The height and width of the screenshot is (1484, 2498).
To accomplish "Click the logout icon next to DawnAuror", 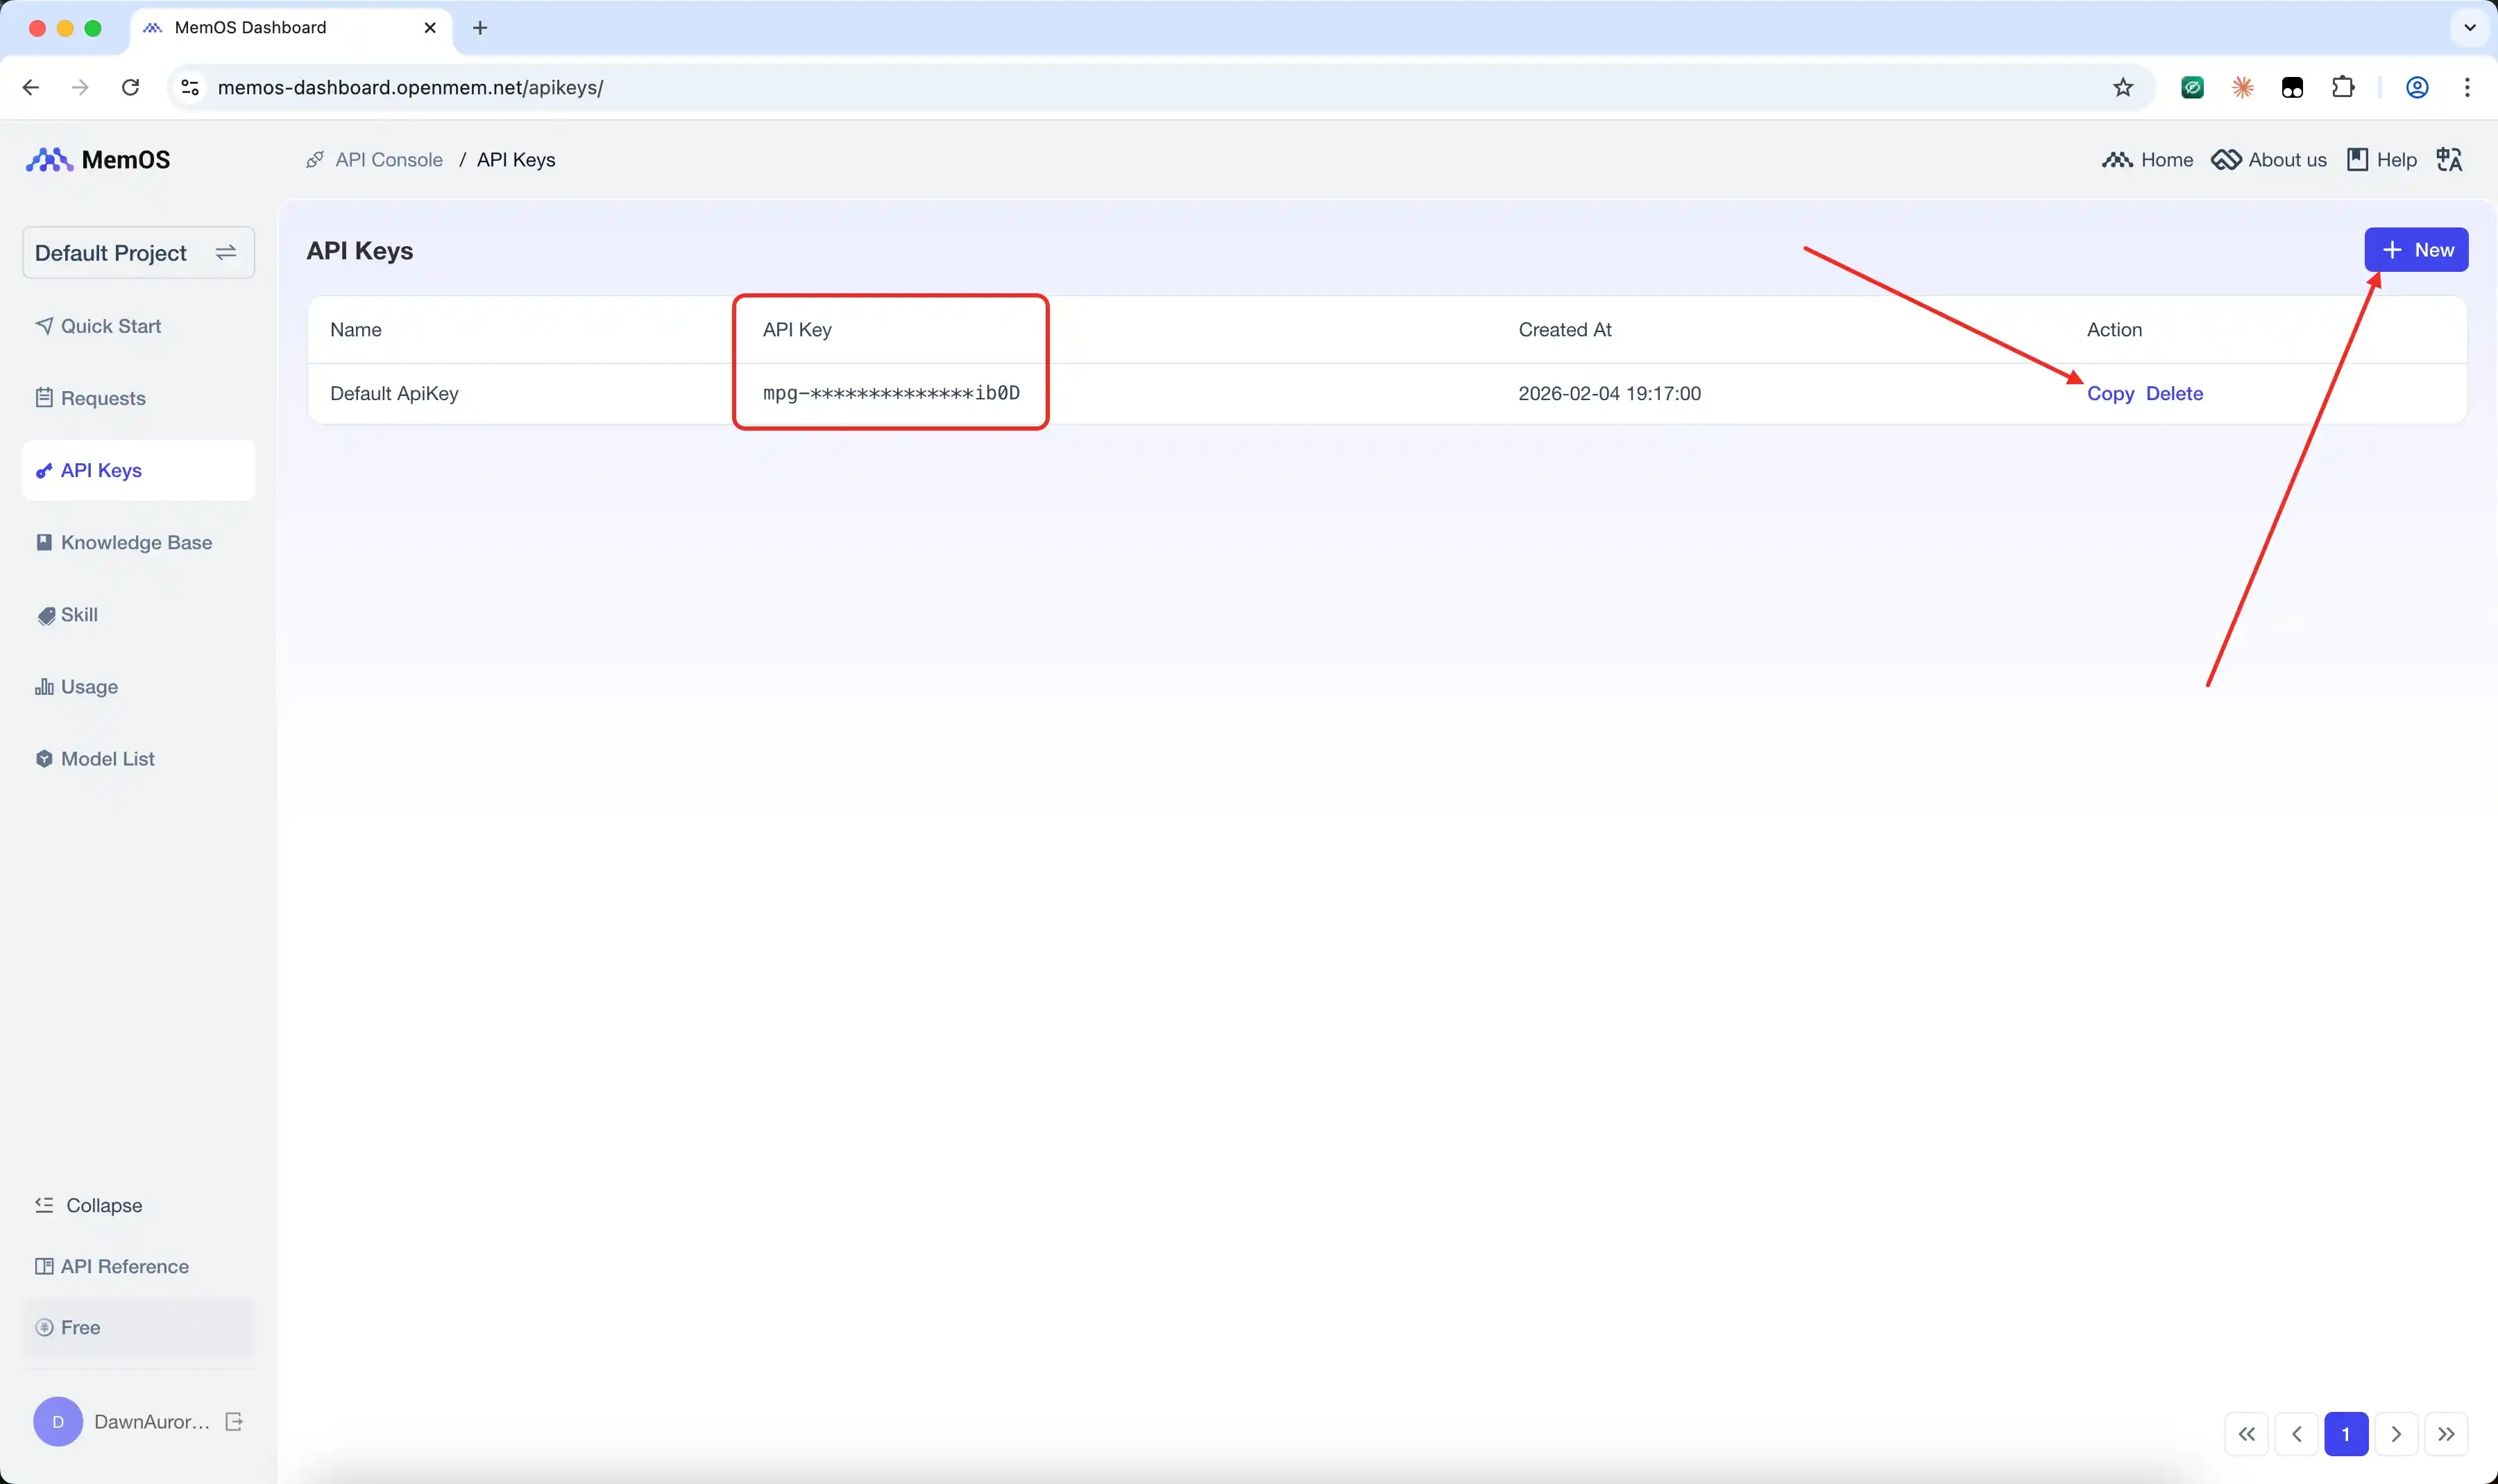I will point(234,1421).
